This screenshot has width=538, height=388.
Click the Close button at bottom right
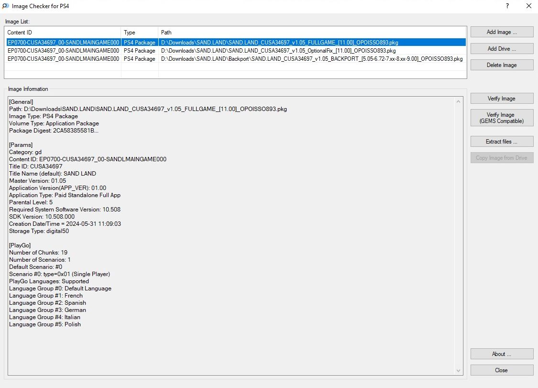[x=502, y=370]
